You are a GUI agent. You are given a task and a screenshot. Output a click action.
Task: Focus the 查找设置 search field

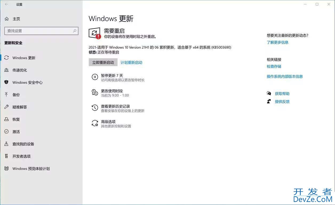(41, 31)
